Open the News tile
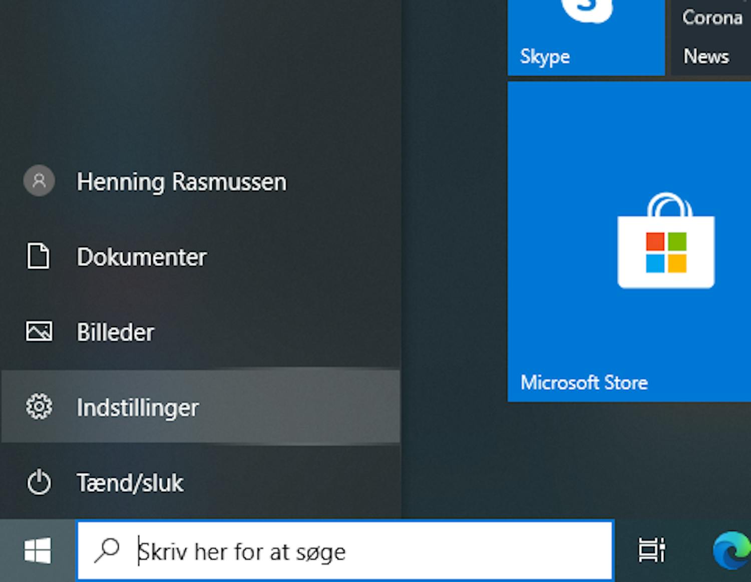This screenshot has height=582, width=751. pyautogui.click(x=707, y=56)
